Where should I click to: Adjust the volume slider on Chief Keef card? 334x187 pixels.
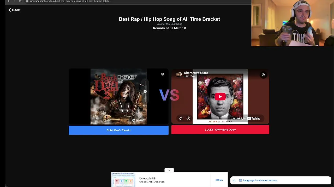coord(145,91)
